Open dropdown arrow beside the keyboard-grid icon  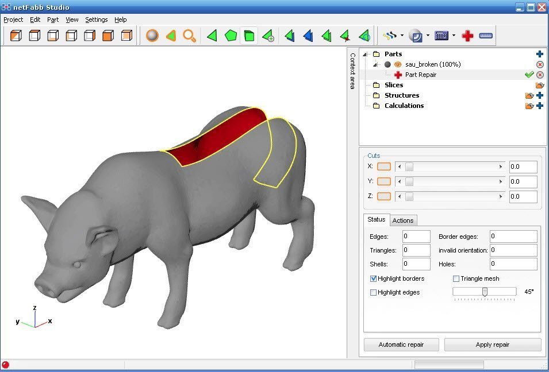click(454, 36)
